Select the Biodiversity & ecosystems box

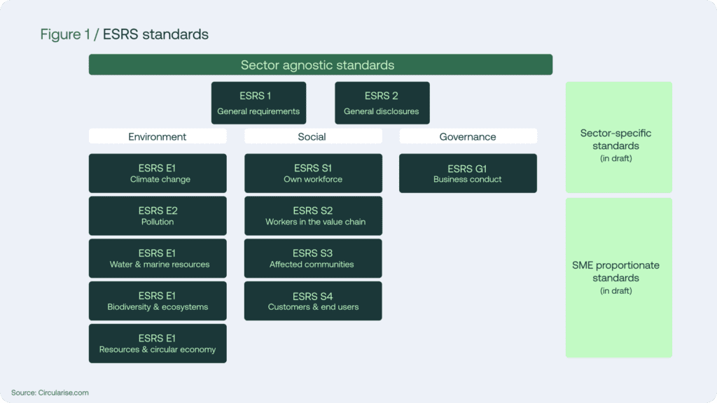click(158, 301)
